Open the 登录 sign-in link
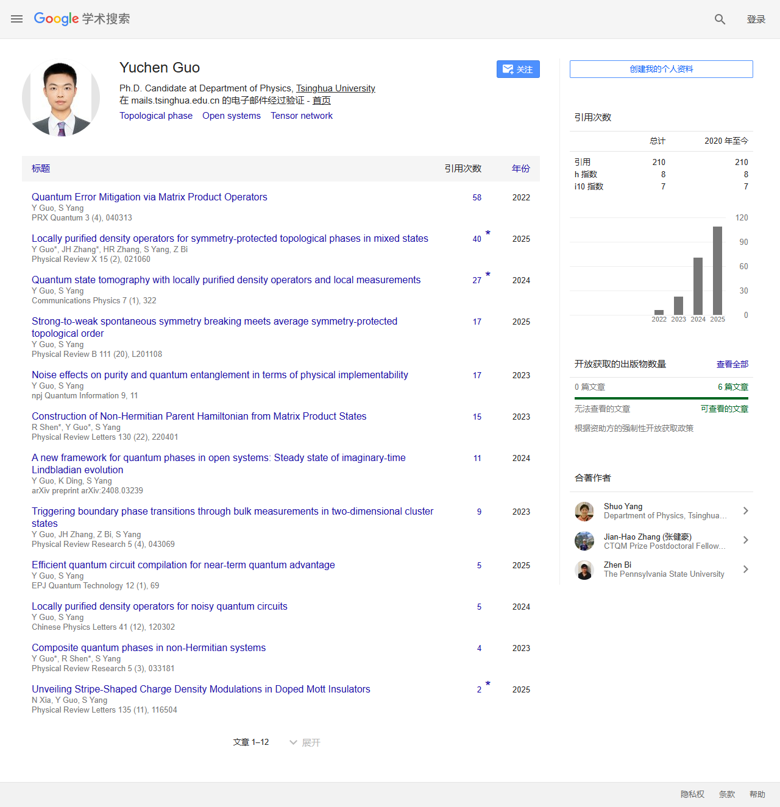 coord(756,19)
